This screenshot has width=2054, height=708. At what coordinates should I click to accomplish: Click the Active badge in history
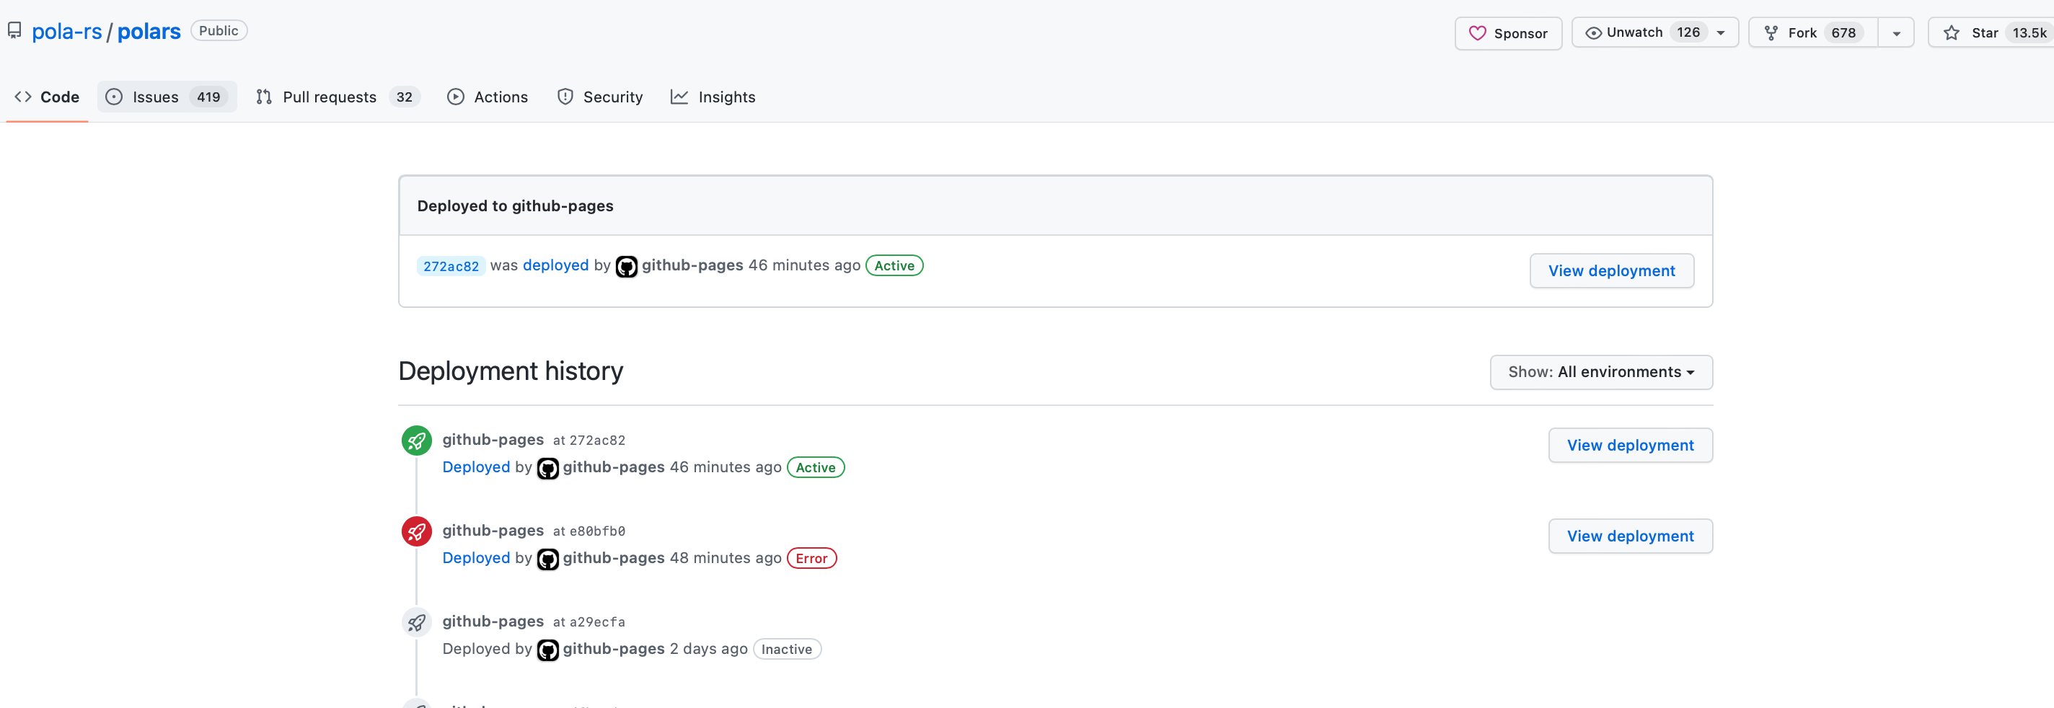tap(815, 466)
